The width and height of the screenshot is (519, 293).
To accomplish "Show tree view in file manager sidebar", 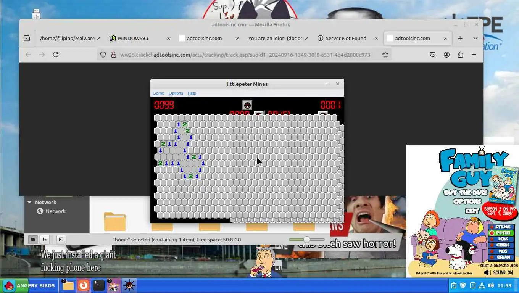I will (45, 240).
